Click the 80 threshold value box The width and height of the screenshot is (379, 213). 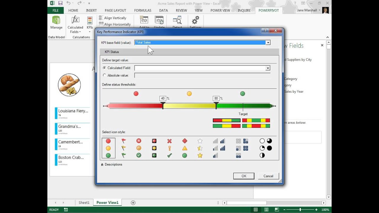coord(216,99)
